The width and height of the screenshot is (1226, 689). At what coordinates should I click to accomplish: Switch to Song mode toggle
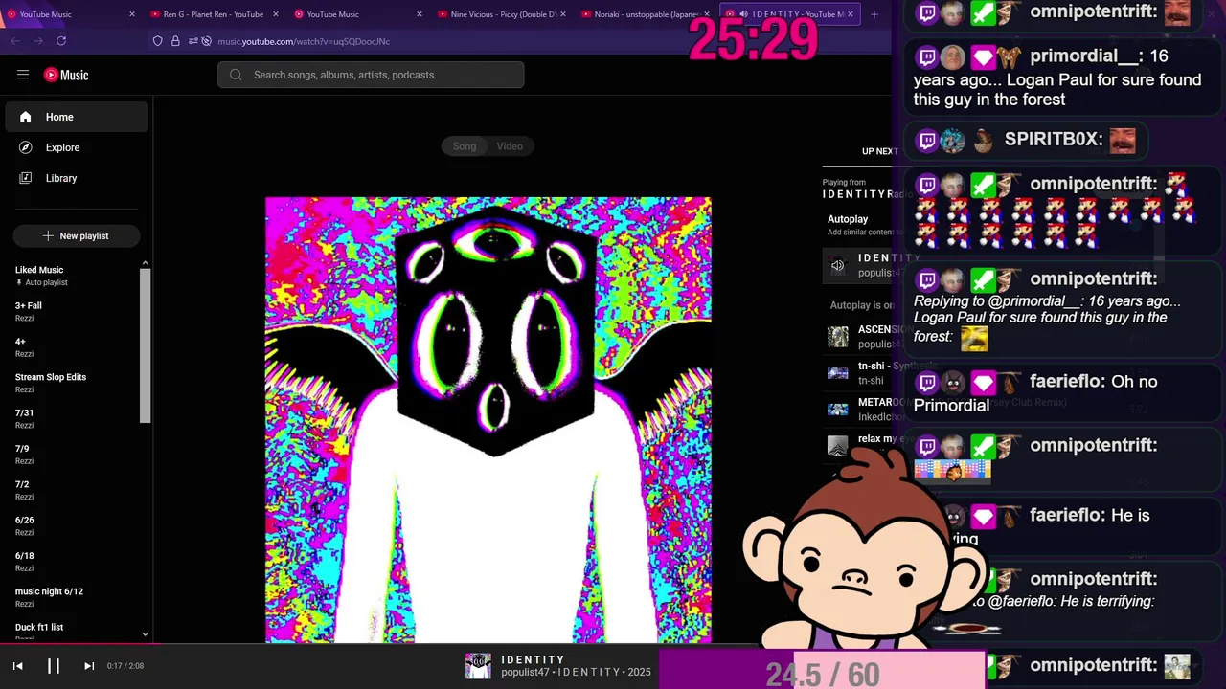[x=465, y=146]
